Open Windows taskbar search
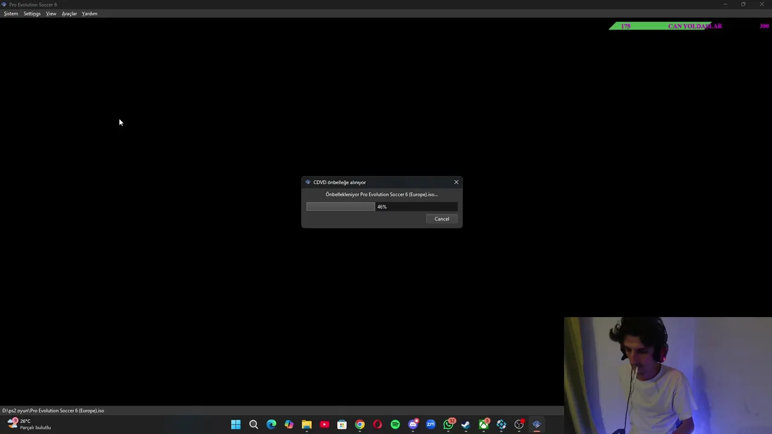This screenshot has width=772, height=434. 253,424
